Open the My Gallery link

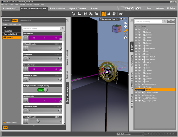coord(171,8)
